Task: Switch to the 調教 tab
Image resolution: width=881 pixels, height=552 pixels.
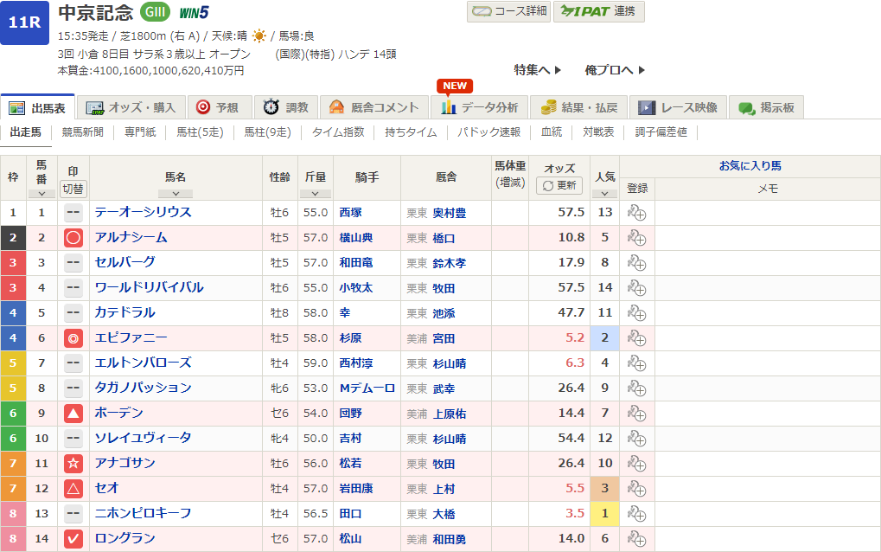Action: coord(286,107)
